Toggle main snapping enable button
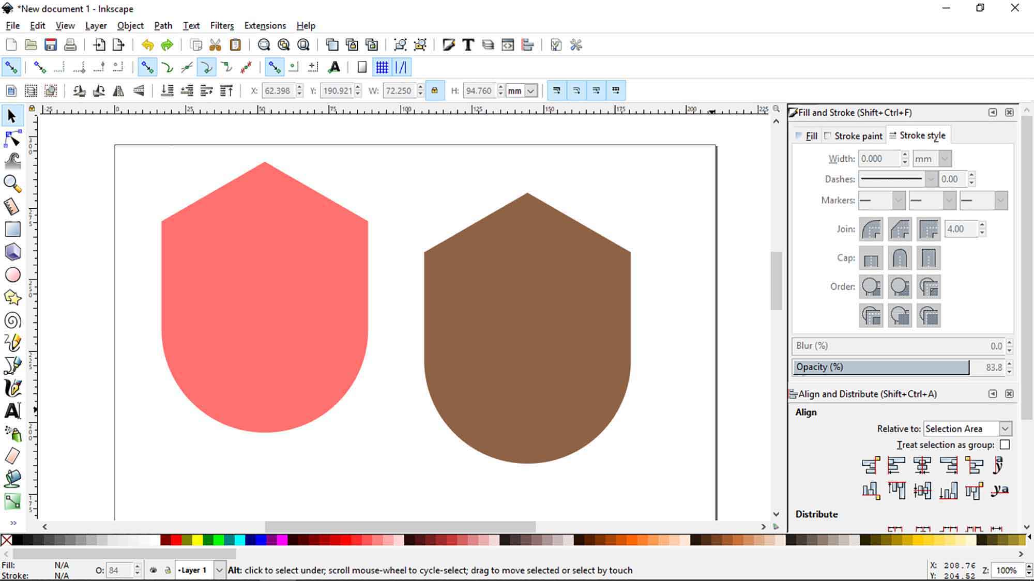This screenshot has height=581, width=1034. [11, 67]
